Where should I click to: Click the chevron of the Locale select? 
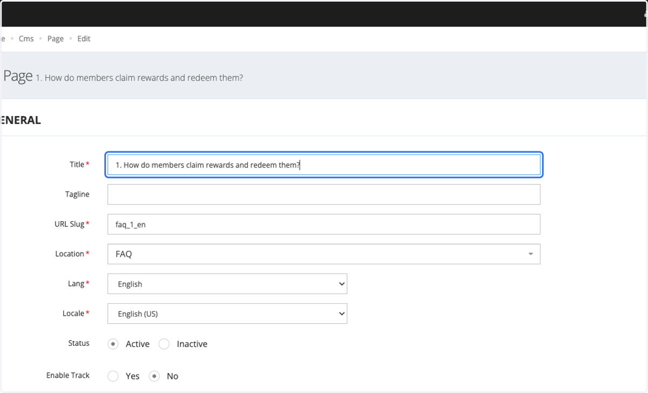(x=341, y=314)
